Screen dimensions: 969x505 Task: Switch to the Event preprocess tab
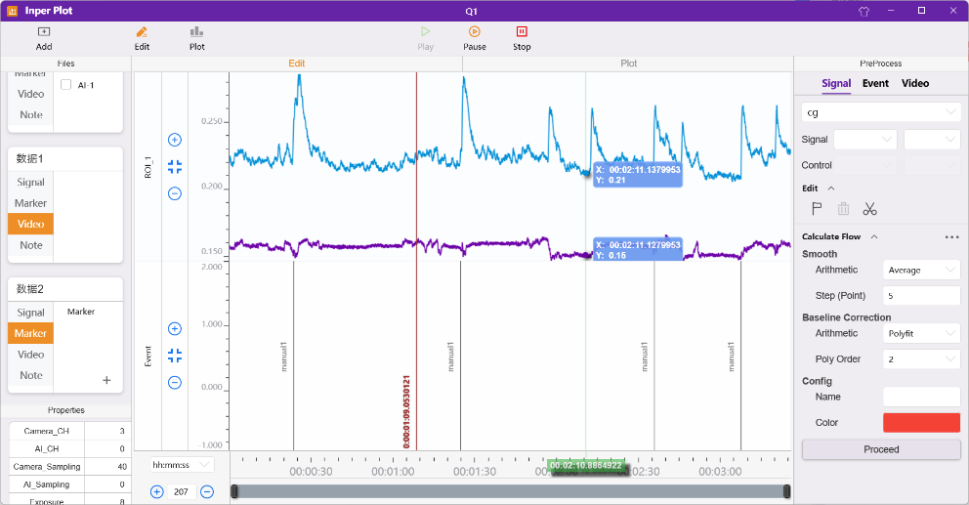click(875, 83)
